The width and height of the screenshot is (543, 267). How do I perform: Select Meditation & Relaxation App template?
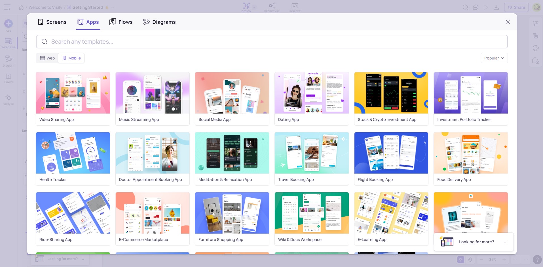click(232, 159)
